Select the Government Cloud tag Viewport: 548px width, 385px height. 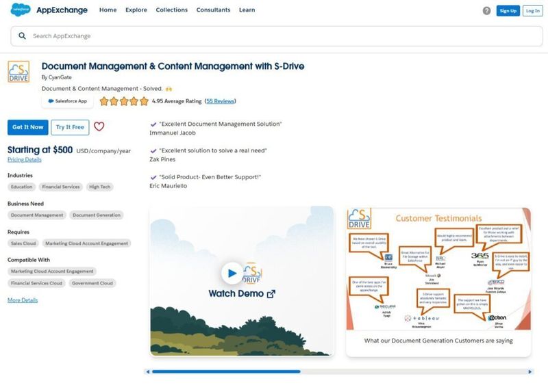(x=92, y=283)
